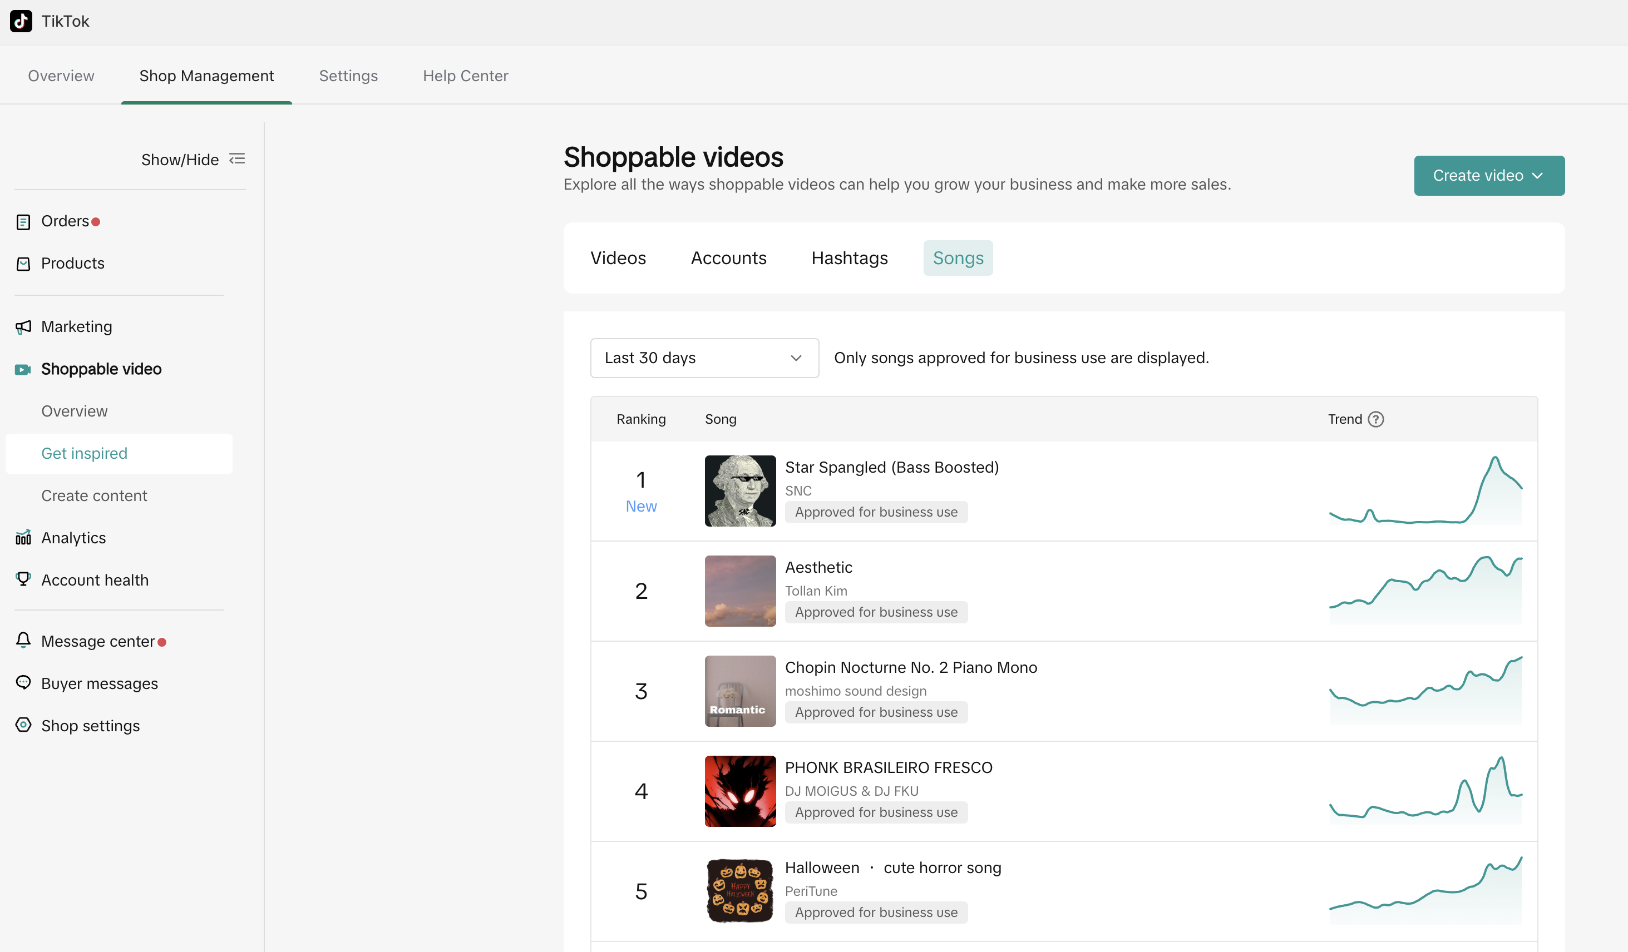Collapse the Shoppable video sidebar section
Screen dimensions: 1628x952
(x=101, y=369)
